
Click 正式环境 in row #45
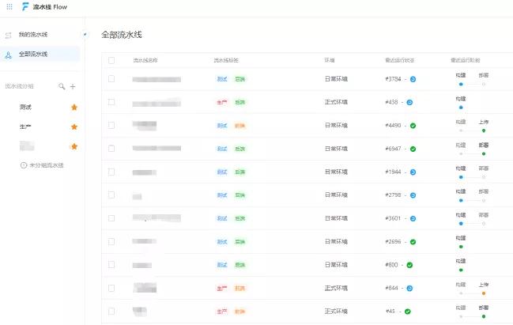336,312
